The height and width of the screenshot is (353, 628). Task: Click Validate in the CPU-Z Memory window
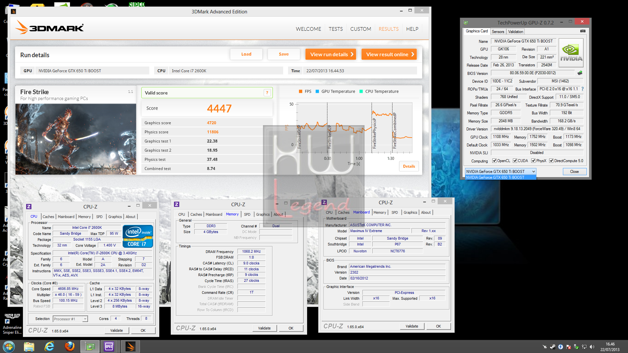264,328
